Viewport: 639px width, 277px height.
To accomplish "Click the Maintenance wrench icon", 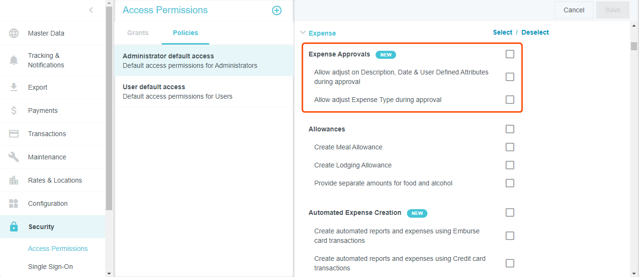I will pyautogui.click(x=14, y=157).
